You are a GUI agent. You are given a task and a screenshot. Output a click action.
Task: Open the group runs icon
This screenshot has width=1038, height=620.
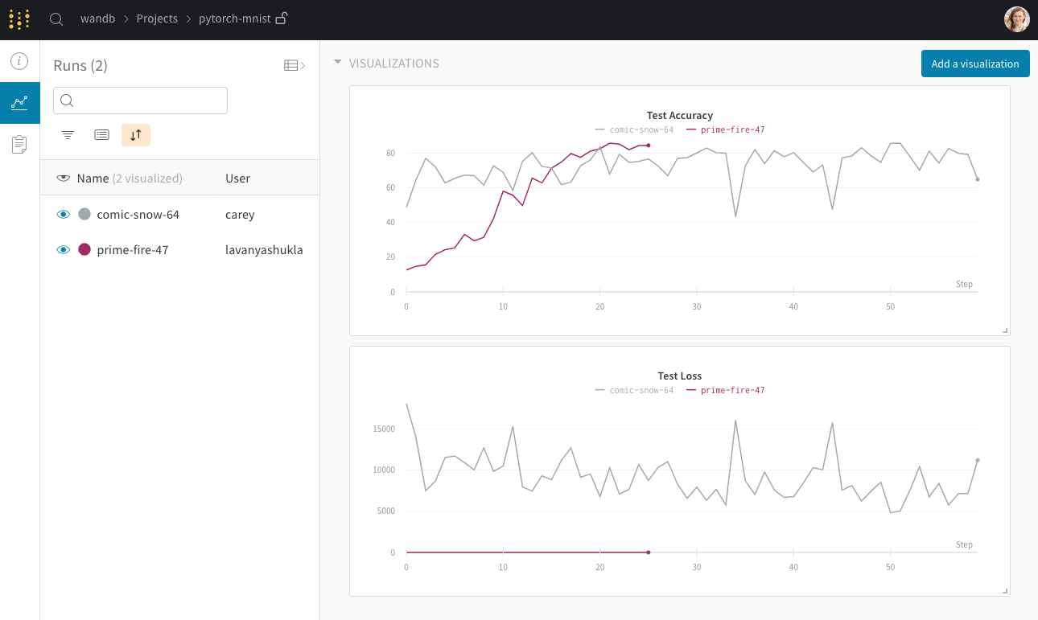coord(101,135)
